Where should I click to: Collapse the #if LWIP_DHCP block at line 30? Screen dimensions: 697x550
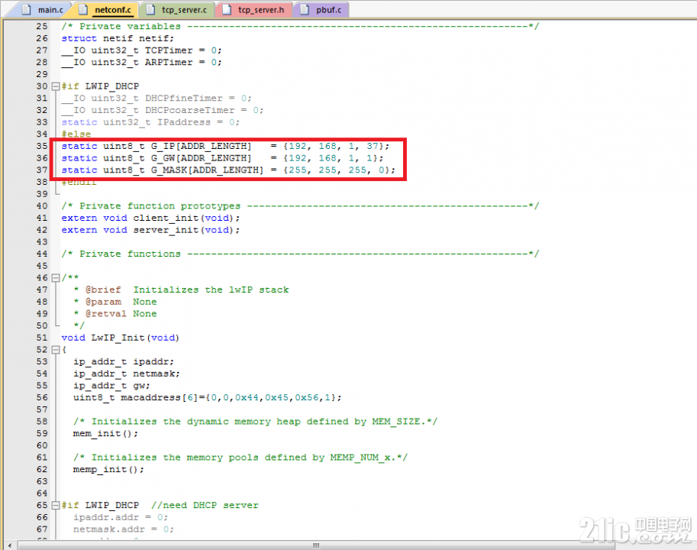(x=56, y=86)
